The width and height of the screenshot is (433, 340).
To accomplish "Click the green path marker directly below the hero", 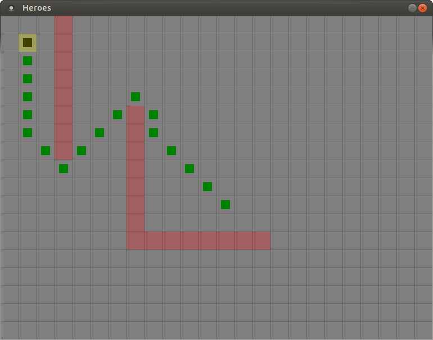I will [28, 61].
